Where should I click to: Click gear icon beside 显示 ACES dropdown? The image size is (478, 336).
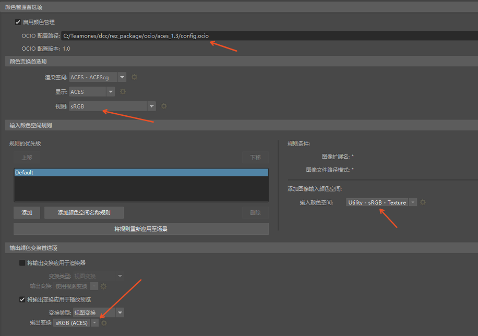pyautogui.click(x=123, y=92)
